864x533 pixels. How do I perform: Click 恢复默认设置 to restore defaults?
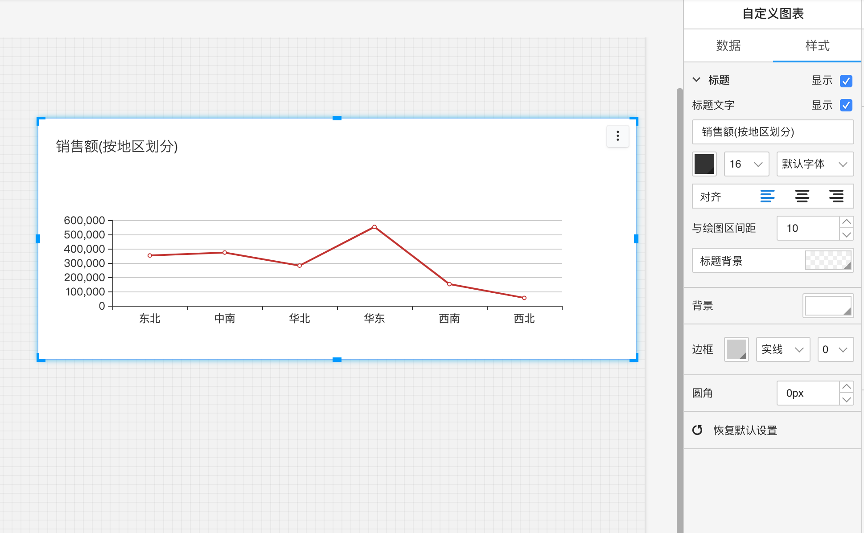[745, 430]
